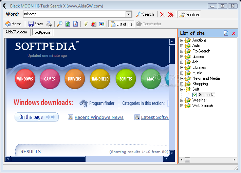Image resolution: width=241 pixels, height=173 pixels.
Task: Open the Addition button
Action: pos(189,15)
